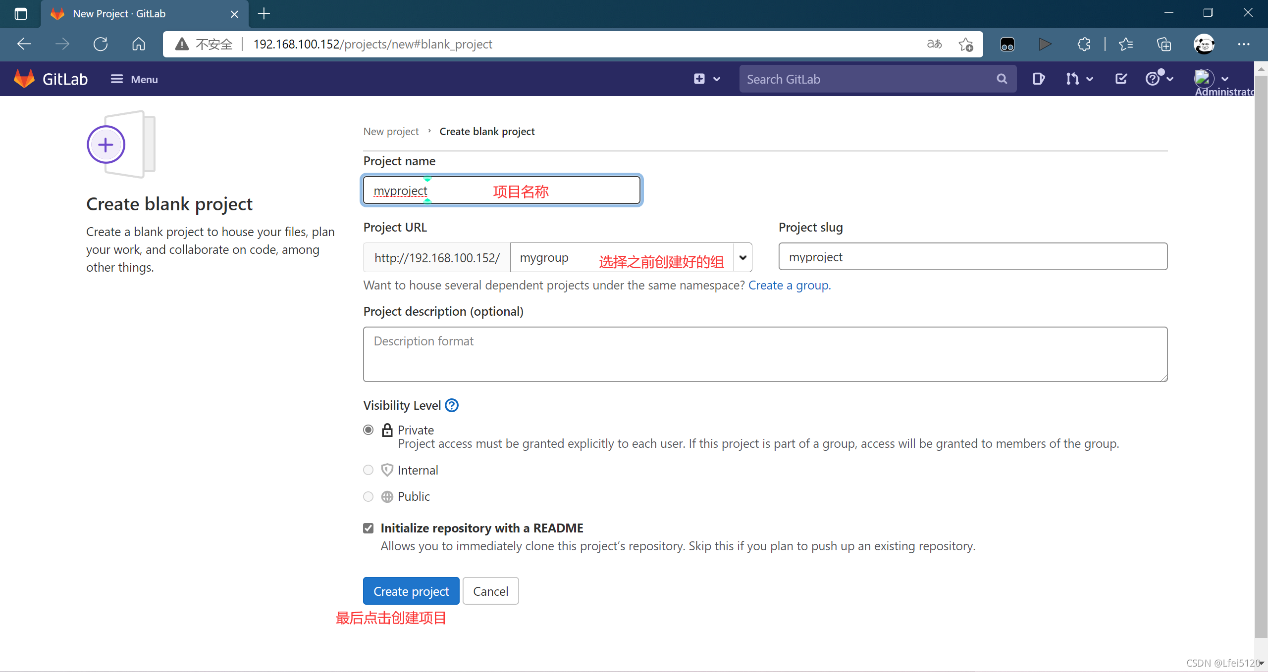Open the Issues icon in navbar
Image resolution: width=1268 pixels, height=672 pixels.
[1038, 79]
